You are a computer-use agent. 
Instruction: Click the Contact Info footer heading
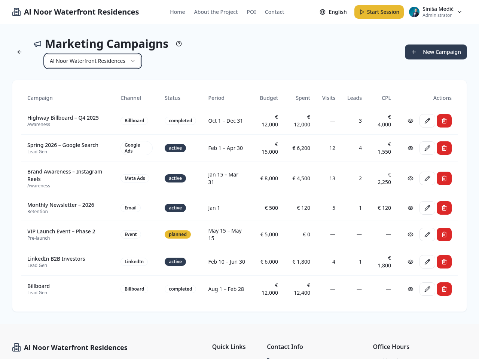(285, 347)
